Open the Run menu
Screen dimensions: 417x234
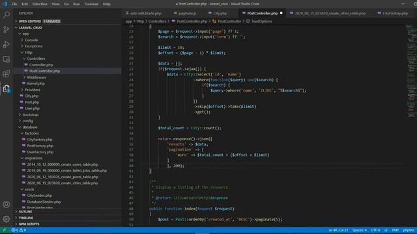pyautogui.click(x=76, y=4)
